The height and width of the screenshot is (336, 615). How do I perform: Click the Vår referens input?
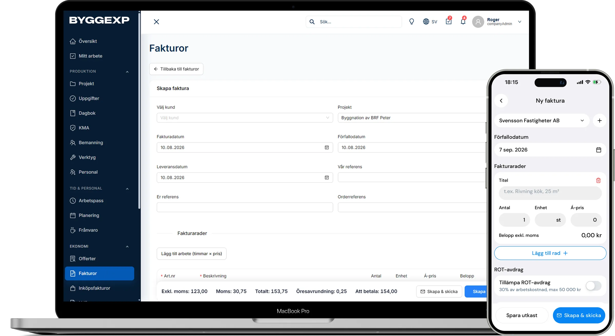point(412,177)
